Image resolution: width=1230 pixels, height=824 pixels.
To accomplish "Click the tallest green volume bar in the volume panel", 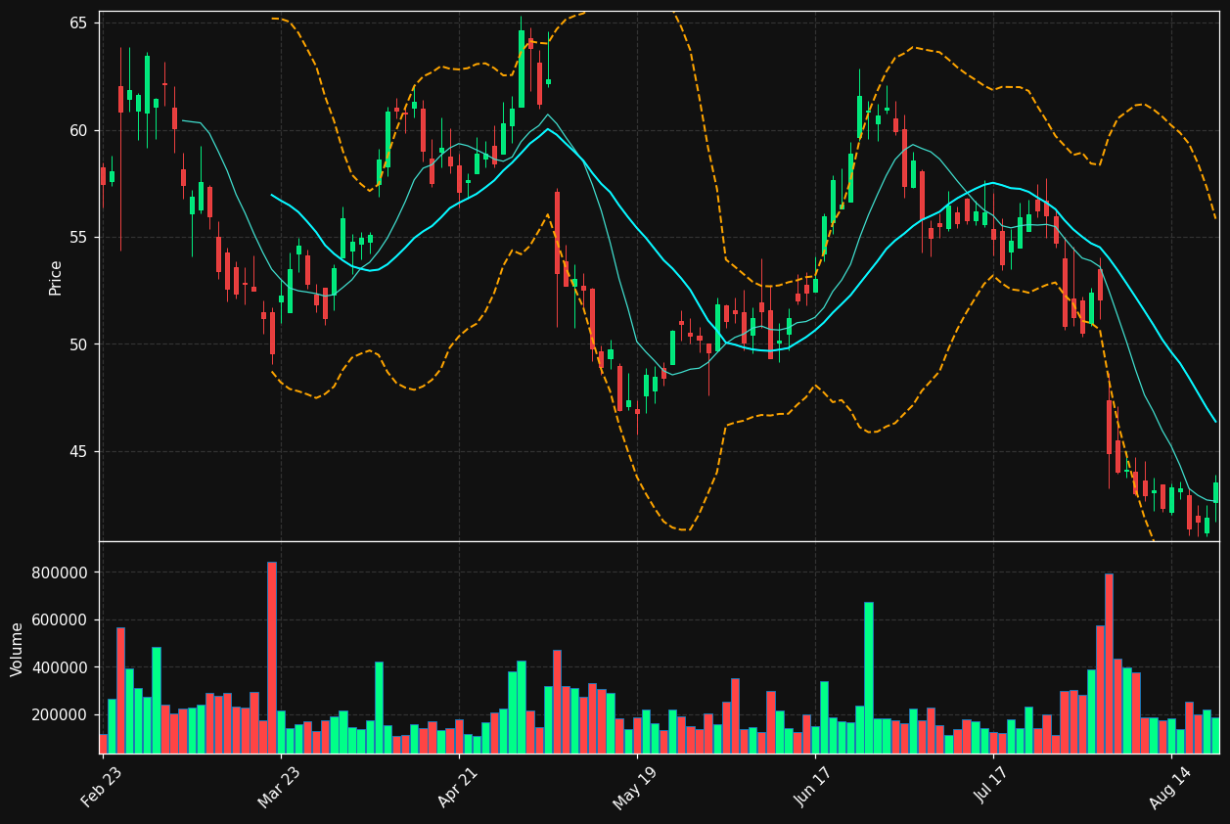I will 869,678.
